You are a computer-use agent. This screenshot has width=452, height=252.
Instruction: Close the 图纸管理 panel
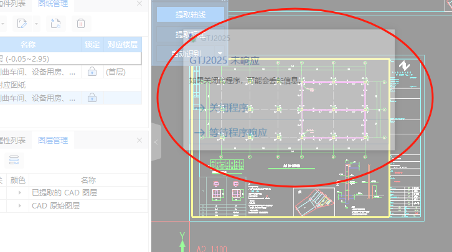(139, 4)
